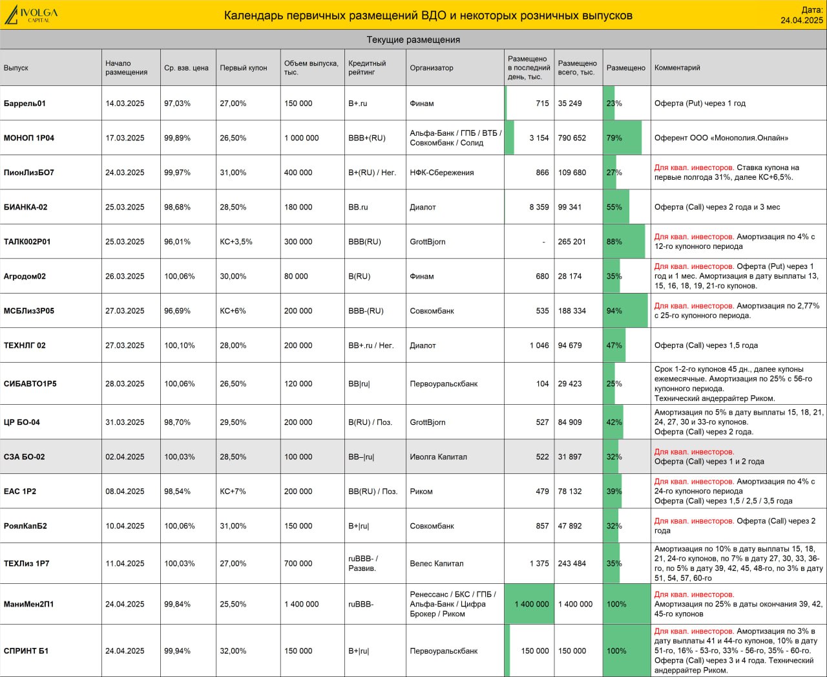Click the 100% placement bar for СПРИНТ Б1

[626, 650]
